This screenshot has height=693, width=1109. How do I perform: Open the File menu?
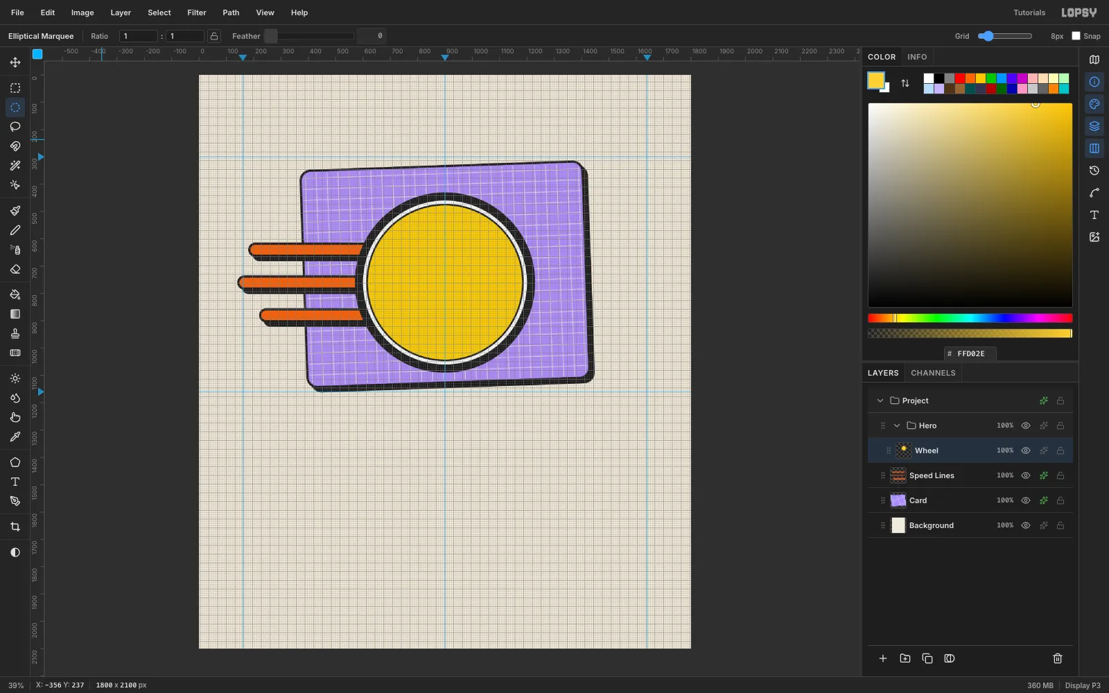click(17, 12)
